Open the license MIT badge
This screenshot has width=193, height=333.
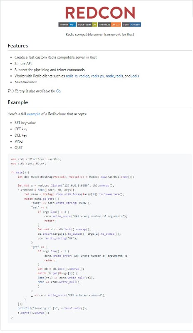coord(67,25)
